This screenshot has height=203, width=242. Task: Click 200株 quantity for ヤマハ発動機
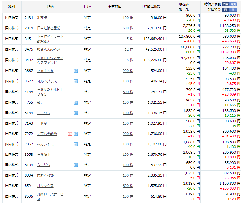pos(128,134)
